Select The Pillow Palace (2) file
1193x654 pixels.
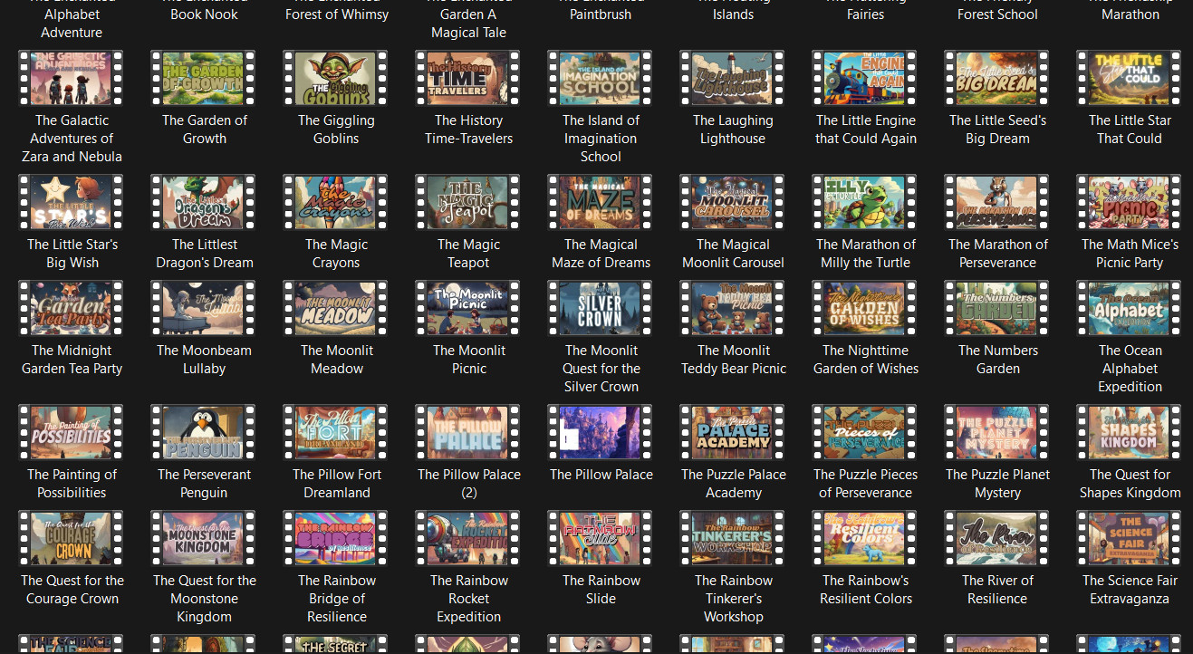pyautogui.click(x=468, y=433)
